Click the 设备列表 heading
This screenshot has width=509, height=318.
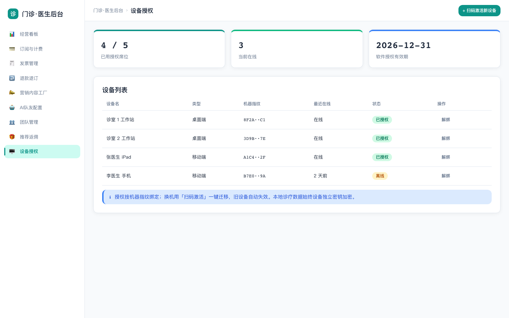click(115, 90)
